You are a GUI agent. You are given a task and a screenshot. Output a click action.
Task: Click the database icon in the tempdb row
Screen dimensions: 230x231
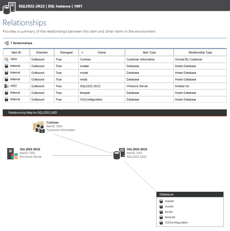click(x=6, y=93)
